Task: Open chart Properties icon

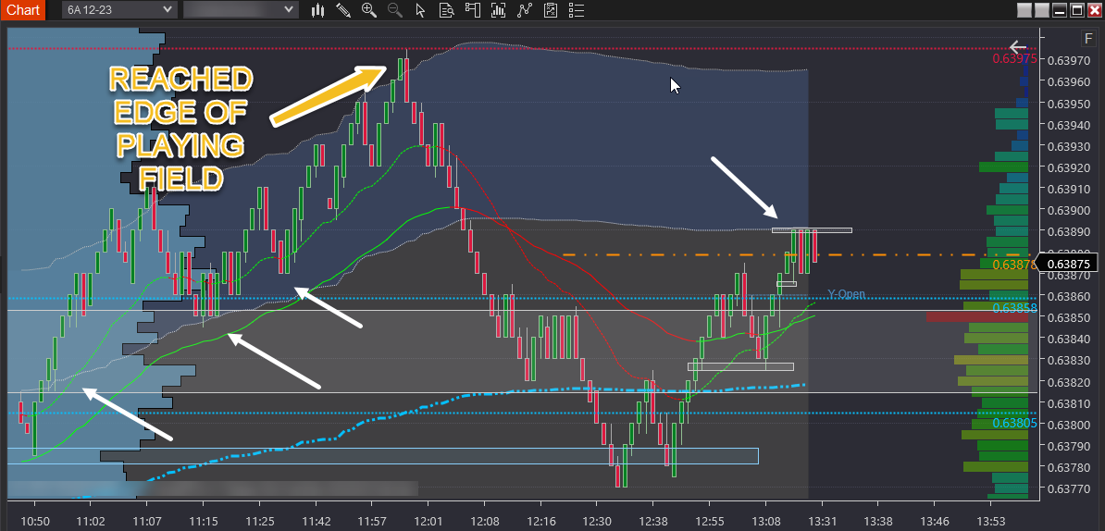Action: (x=551, y=10)
